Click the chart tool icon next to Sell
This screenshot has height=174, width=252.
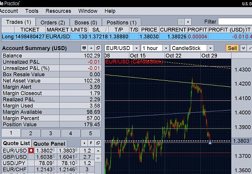pyautogui.click(x=243, y=48)
